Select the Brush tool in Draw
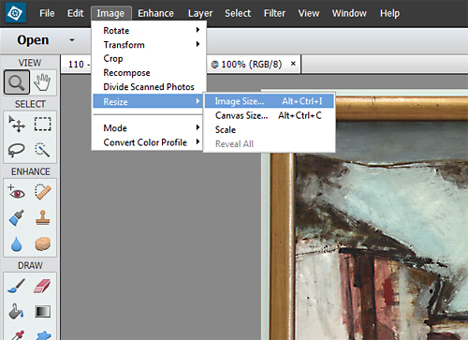Image resolution: width=468 pixels, height=340 pixels. point(17,286)
